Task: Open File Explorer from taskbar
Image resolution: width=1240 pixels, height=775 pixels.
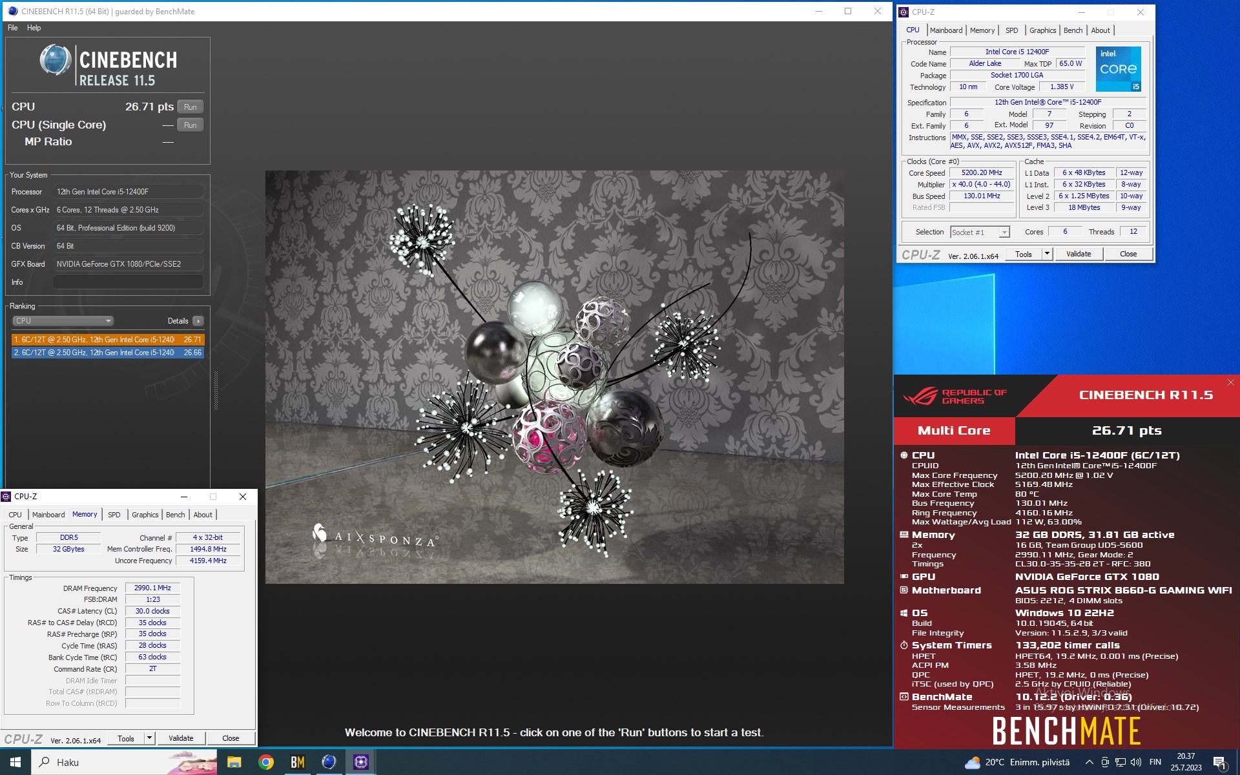Action: (234, 762)
